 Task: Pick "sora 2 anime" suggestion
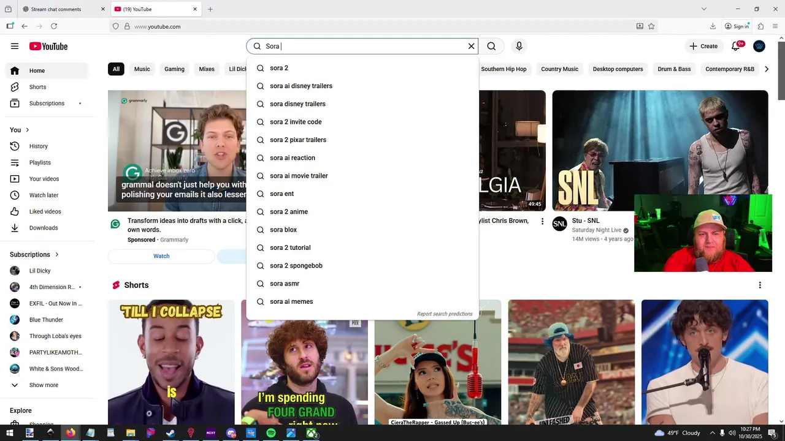pos(362,212)
